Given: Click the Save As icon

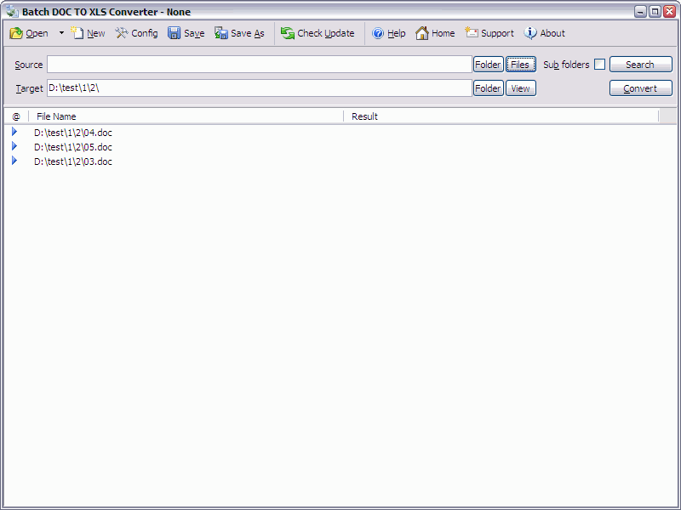Looking at the screenshot, I should 221,33.
